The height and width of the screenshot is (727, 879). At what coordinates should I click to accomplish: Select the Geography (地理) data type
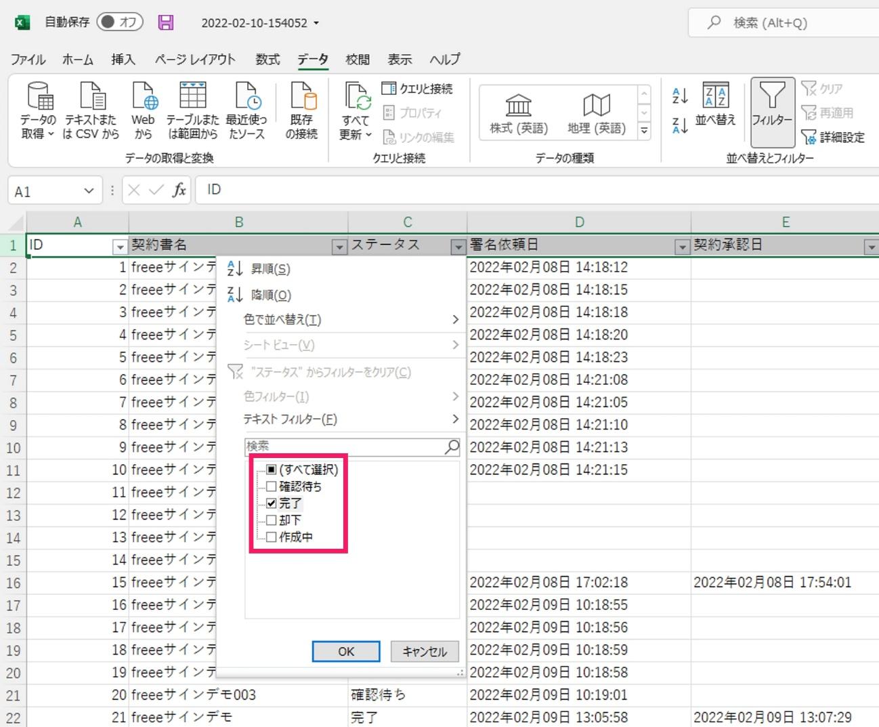[597, 114]
